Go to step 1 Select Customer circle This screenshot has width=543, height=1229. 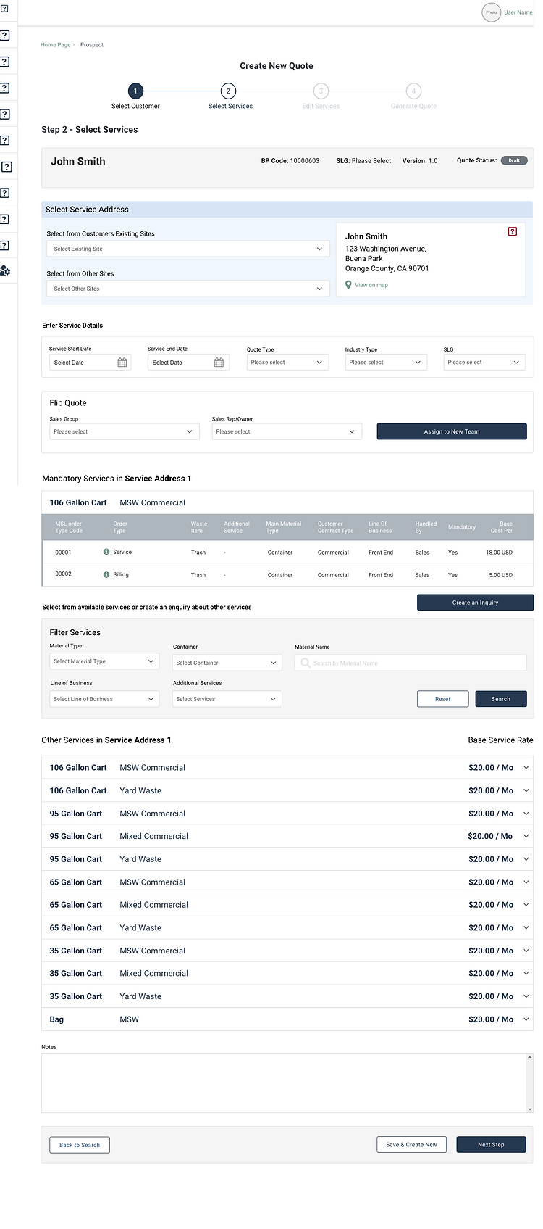click(x=135, y=91)
